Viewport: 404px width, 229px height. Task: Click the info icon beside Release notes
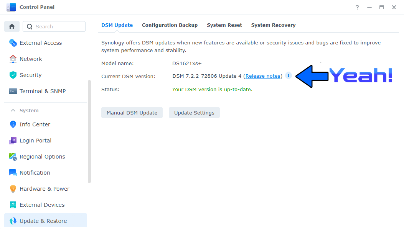[288, 76]
